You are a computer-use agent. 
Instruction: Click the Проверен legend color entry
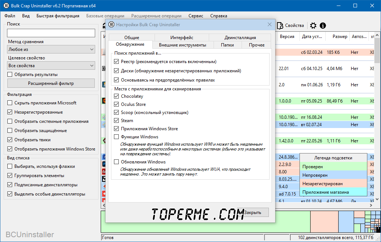[333, 167]
